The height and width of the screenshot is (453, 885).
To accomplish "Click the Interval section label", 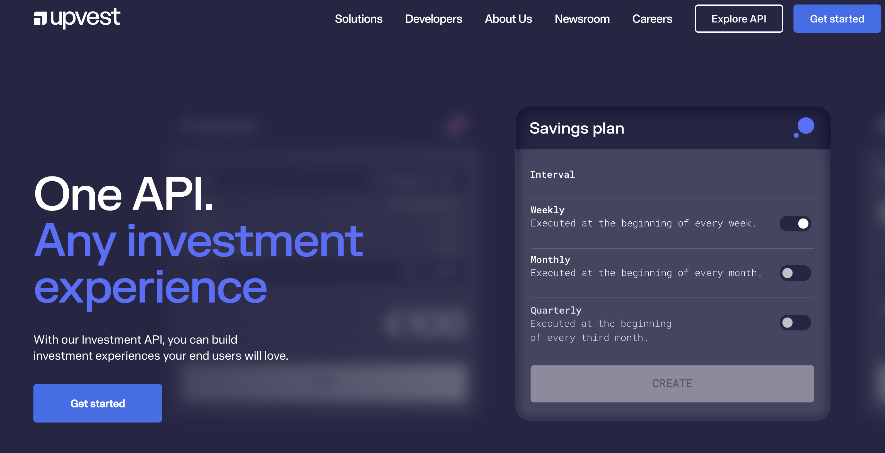I will (552, 174).
